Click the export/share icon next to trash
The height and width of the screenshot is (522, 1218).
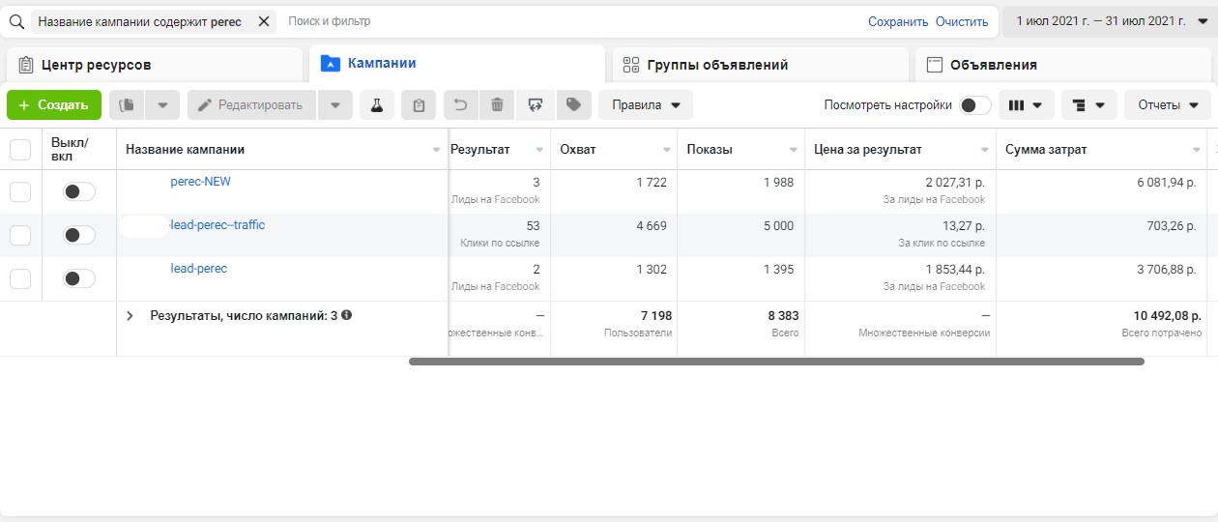pos(535,105)
